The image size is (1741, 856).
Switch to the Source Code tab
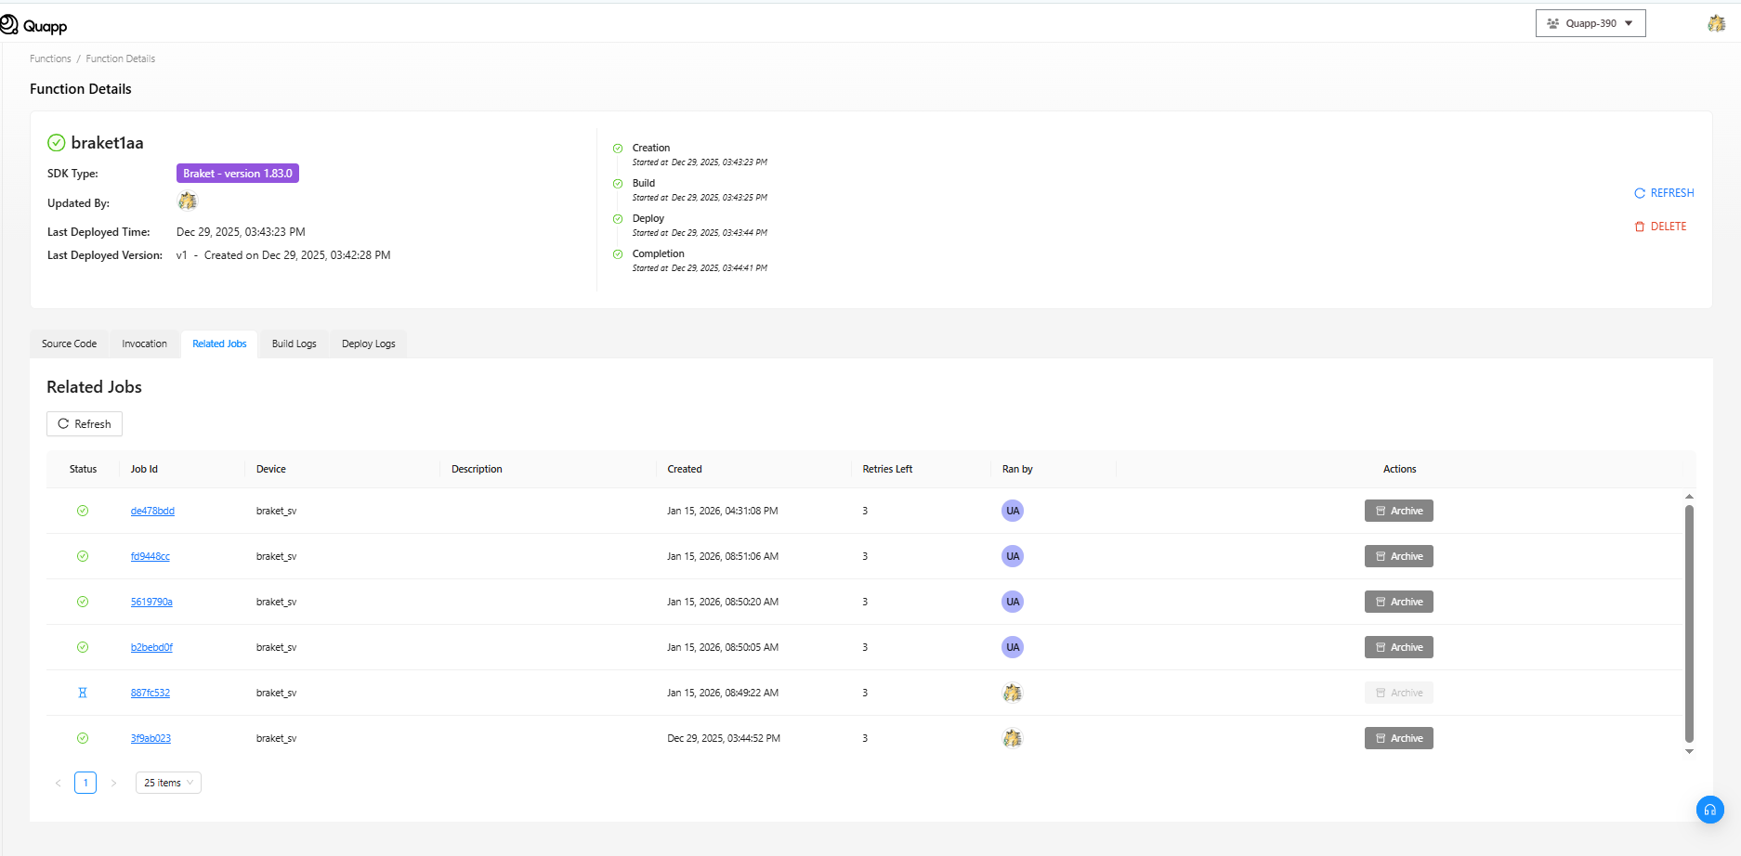(x=69, y=344)
